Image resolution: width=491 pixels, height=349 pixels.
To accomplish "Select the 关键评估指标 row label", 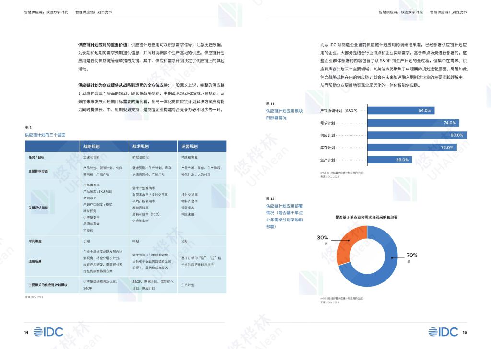I will tap(38, 208).
